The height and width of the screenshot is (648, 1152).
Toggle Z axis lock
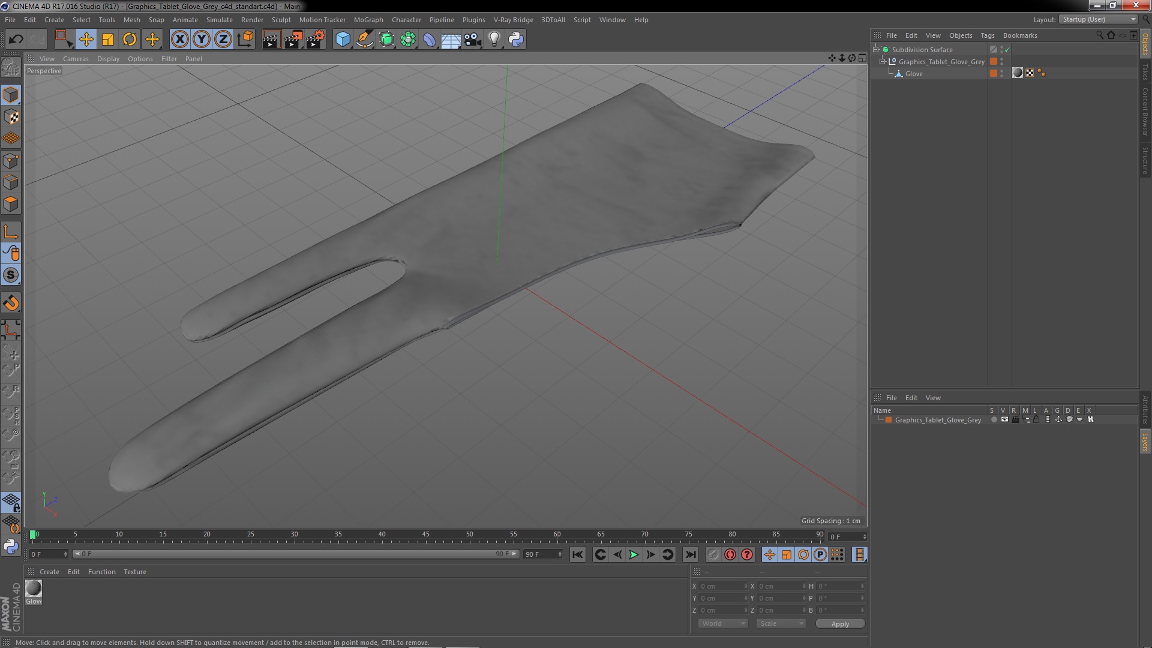click(x=223, y=40)
